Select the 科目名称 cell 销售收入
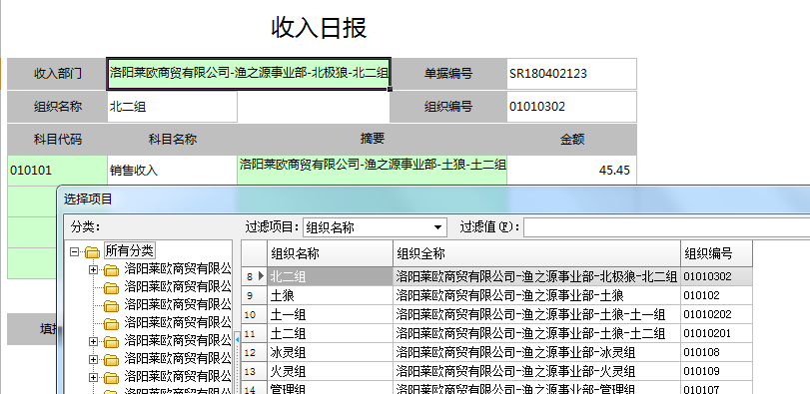 click(x=172, y=171)
